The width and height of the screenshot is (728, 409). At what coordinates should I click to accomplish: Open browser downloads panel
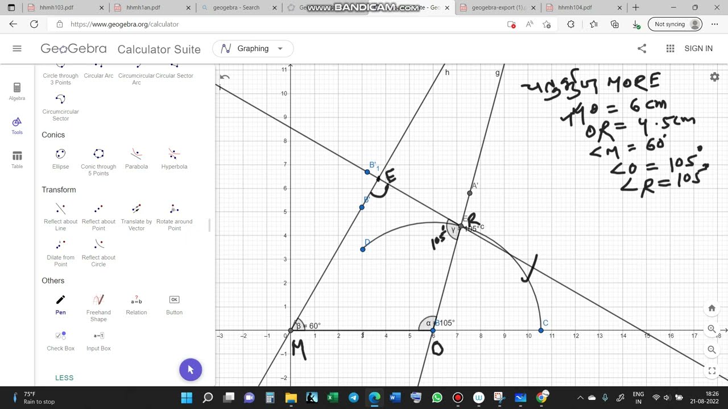pyautogui.click(x=636, y=24)
